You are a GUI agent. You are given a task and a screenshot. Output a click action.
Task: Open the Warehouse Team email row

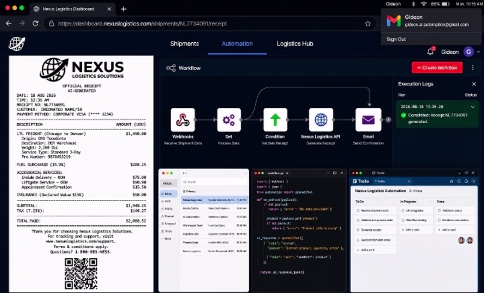point(215,225)
